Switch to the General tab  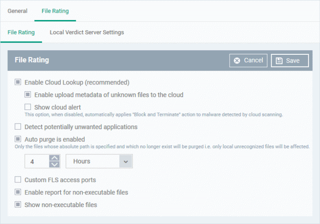pyautogui.click(x=17, y=11)
